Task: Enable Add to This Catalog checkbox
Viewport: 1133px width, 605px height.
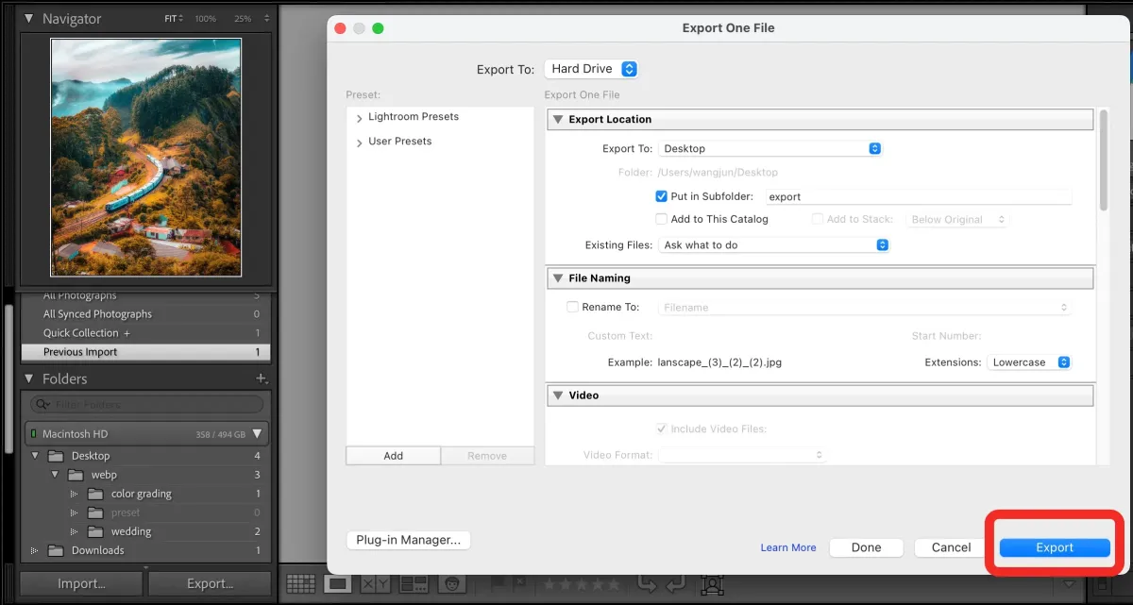Action: click(661, 219)
